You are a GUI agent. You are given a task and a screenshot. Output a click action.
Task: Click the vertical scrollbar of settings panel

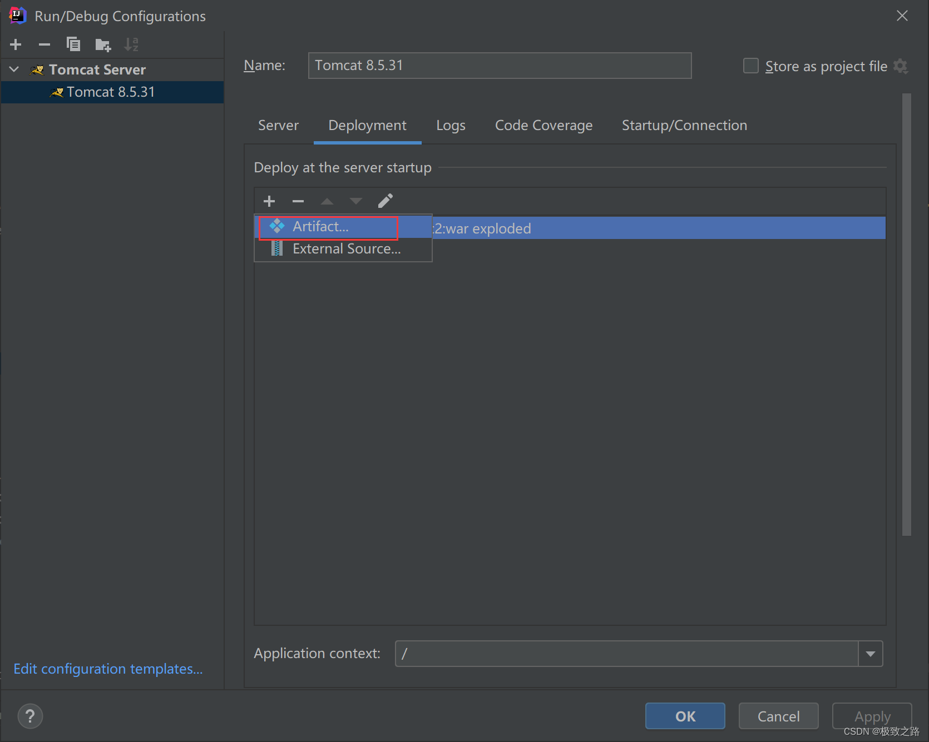click(907, 315)
